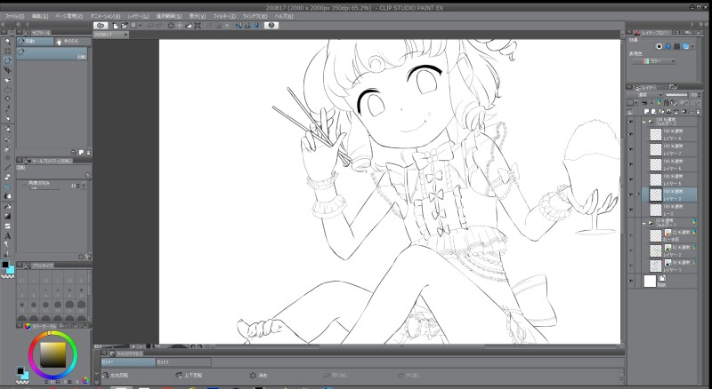Open the フィルター (Filter) menu
Viewport: 712px width, 389px height.
(224, 16)
